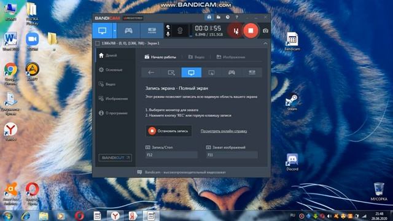Open the Bandicam desktop shortcut
Viewport: 393px width, 221px height.
click(292, 41)
